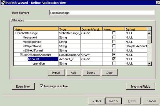160x106 pixels.
Task: Click the Add button
Action: coord(74,73)
